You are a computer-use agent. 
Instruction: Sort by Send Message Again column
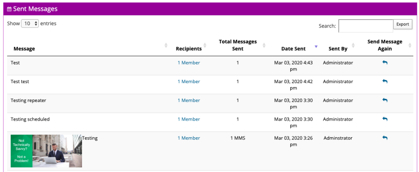(410, 45)
